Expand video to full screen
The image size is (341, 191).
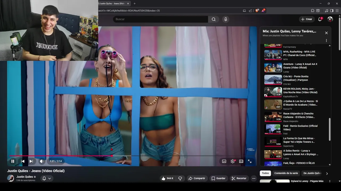click(x=250, y=161)
